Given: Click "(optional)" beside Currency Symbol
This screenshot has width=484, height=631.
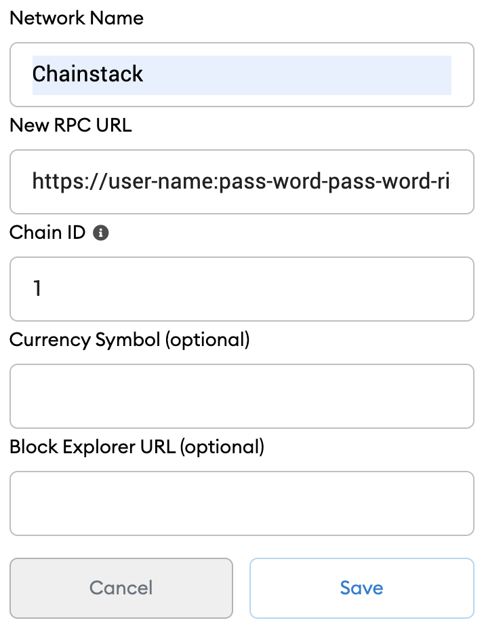Looking at the screenshot, I should (x=207, y=340).
